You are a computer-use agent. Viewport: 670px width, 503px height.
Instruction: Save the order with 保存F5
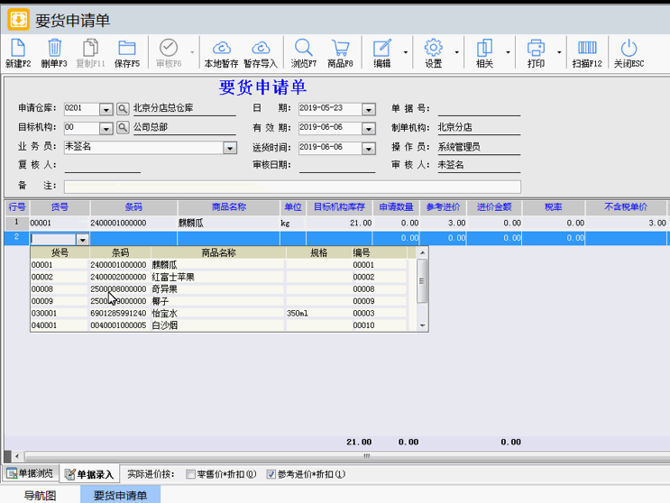coord(127,50)
